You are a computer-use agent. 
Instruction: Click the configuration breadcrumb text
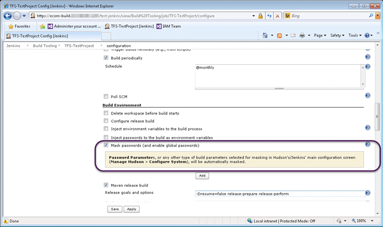point(119,45)
